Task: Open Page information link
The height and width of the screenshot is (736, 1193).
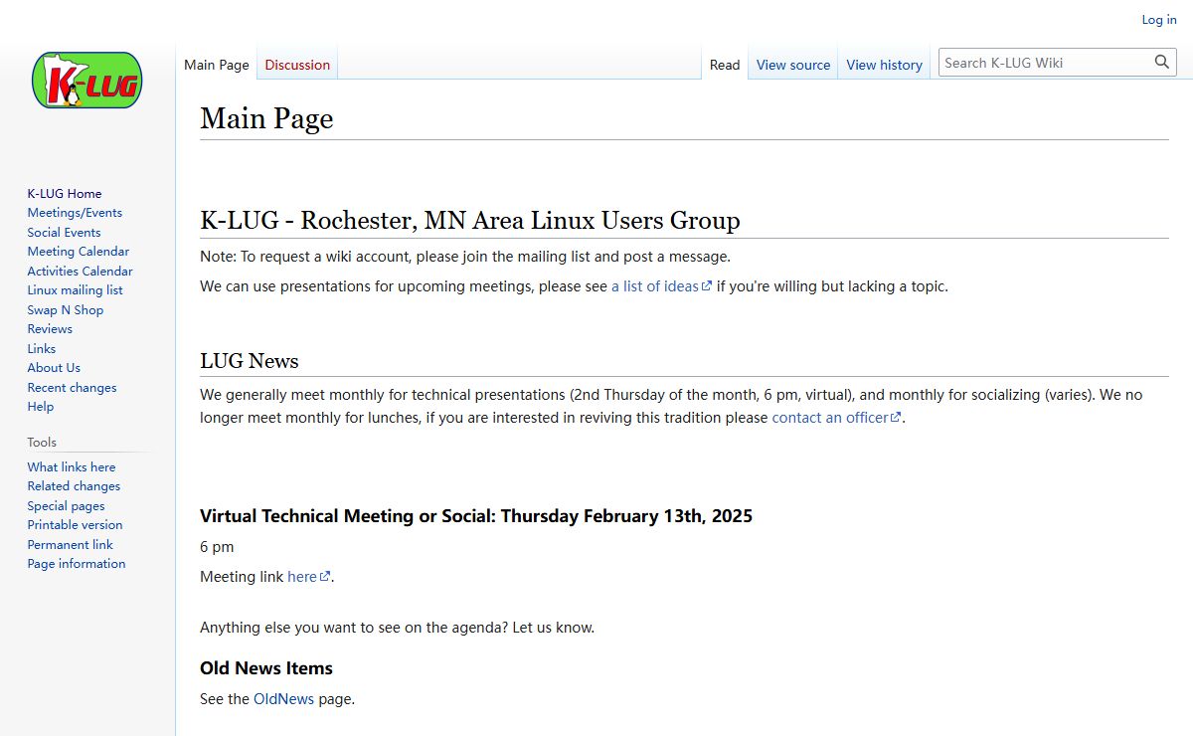Action: 77,563
